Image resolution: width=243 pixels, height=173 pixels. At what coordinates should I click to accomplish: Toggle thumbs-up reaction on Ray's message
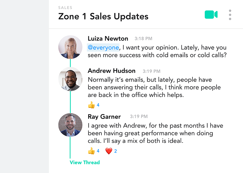click(93, 151)
